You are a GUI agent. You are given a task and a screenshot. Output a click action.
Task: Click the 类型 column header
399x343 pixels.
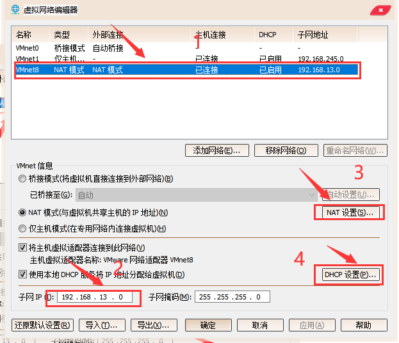[x=69, y=35]
